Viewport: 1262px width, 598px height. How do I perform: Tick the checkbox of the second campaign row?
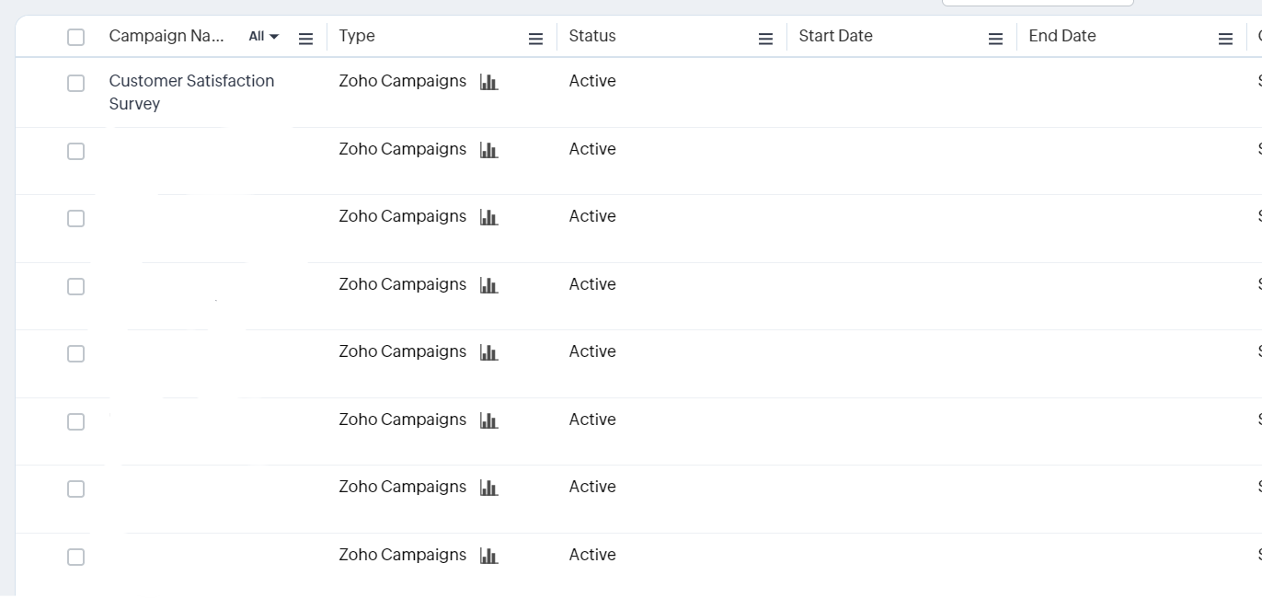(75, 151)
